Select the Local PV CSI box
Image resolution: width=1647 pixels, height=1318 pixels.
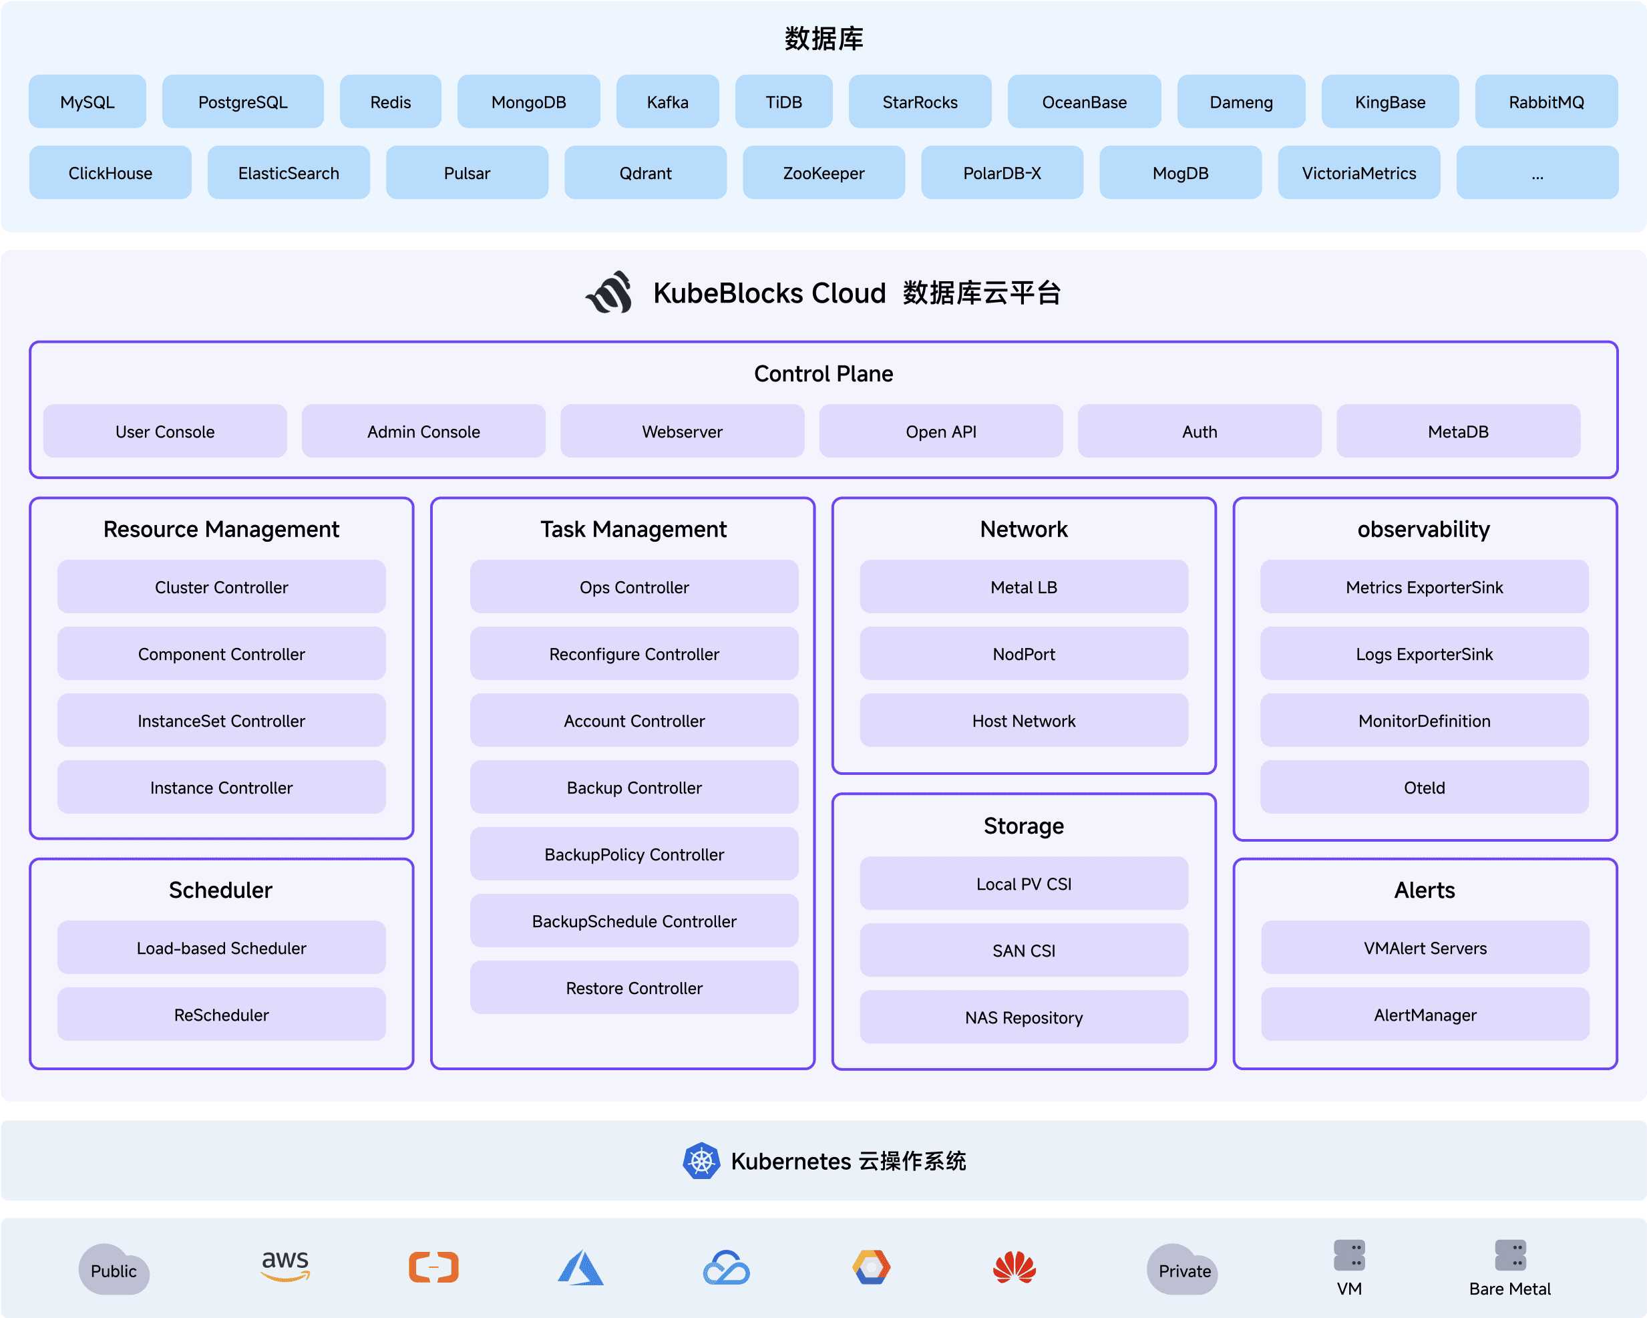pos(1024,883)
